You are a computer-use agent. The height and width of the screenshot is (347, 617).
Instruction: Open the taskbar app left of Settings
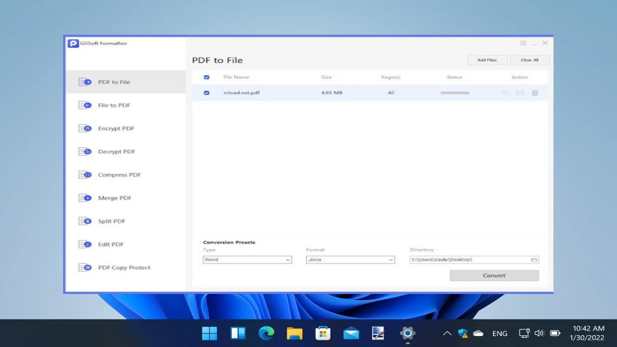pos(379,333)
